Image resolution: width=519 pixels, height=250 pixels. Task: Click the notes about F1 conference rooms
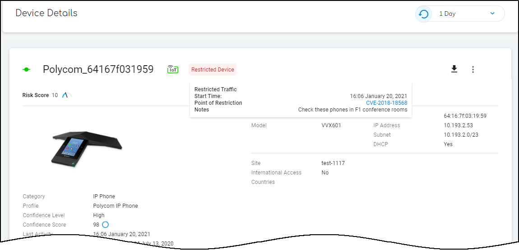(353, 110)
